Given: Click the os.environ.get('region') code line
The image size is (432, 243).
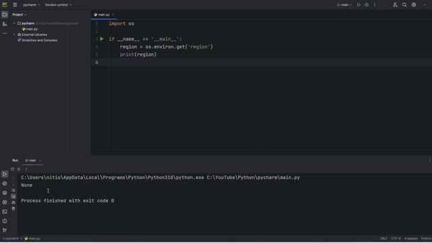Looking at the screenshot, I should 167,47.
